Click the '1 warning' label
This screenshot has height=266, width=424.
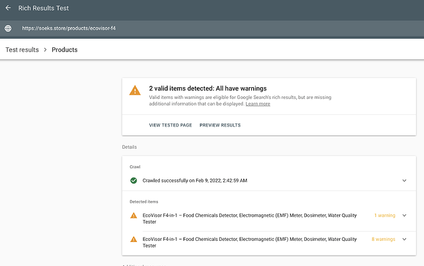pyautogui.click(x=384, y=216)
